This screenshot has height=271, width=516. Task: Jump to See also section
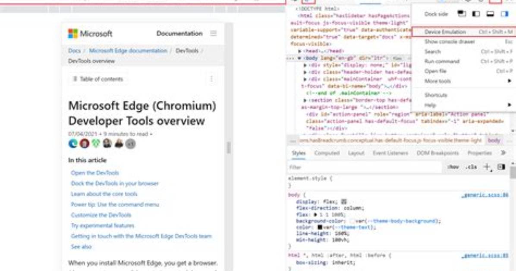click(81, 247)
